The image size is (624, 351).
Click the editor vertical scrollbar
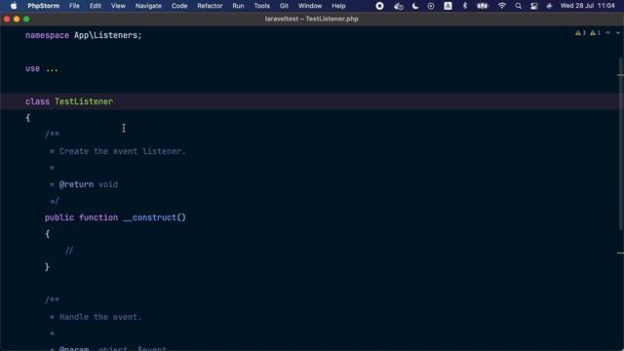coord(621,143)
